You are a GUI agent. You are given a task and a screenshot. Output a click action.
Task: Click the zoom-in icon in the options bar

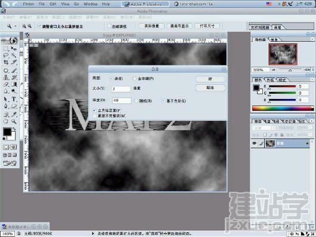tap(24, 26)
